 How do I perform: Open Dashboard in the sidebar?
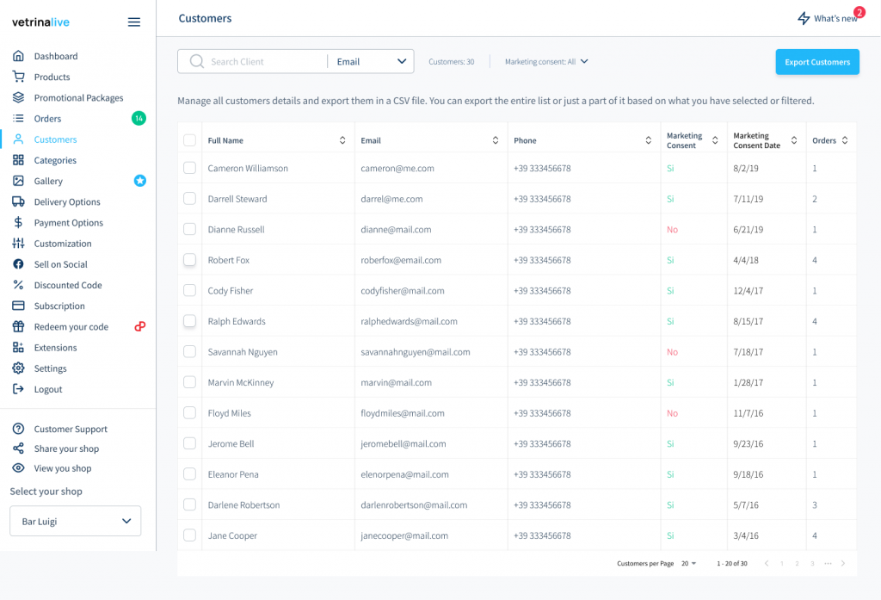(x=56, y=56)
